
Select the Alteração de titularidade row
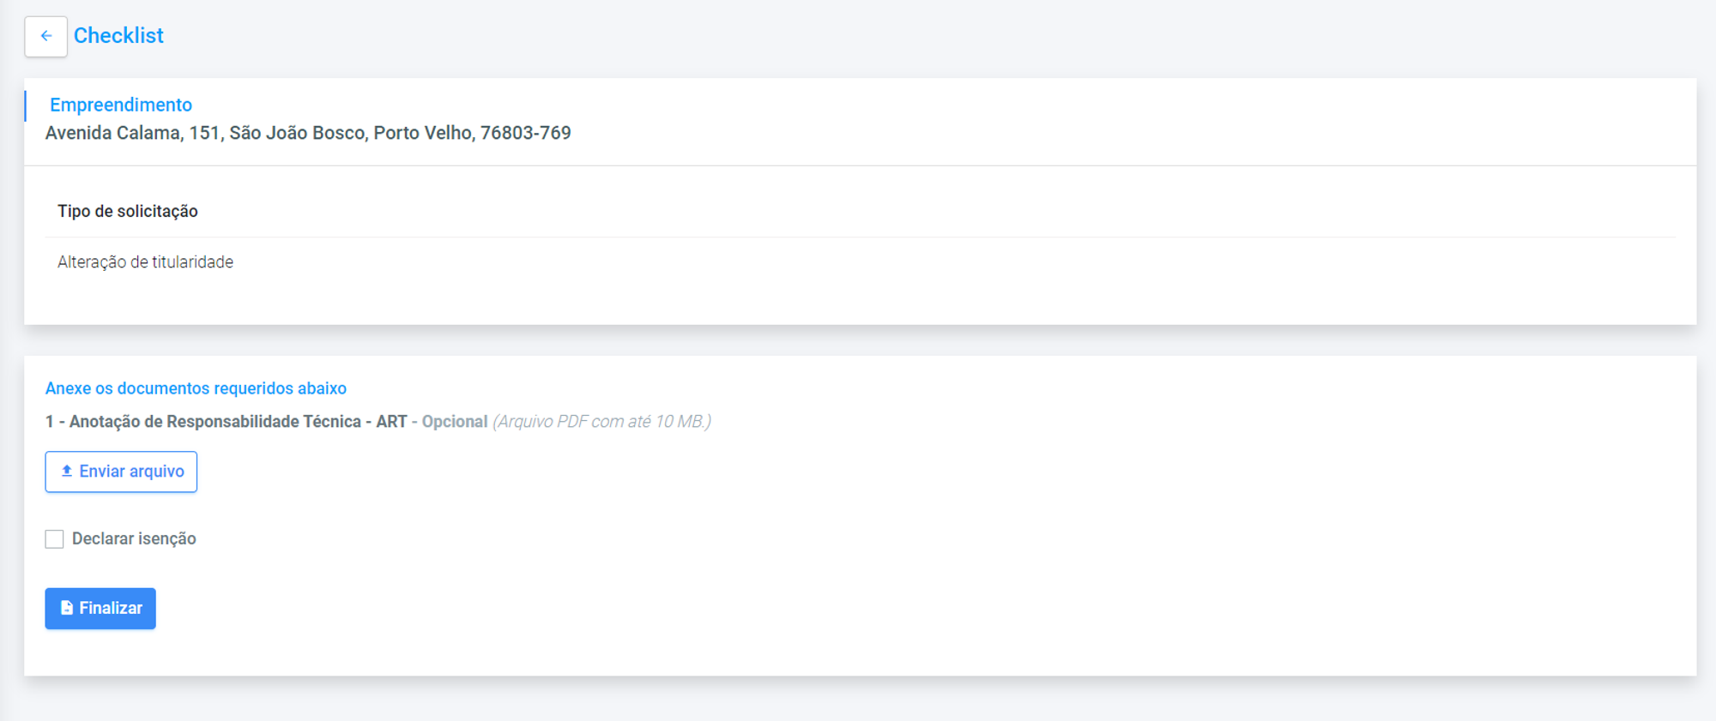(x=861, y=261)
